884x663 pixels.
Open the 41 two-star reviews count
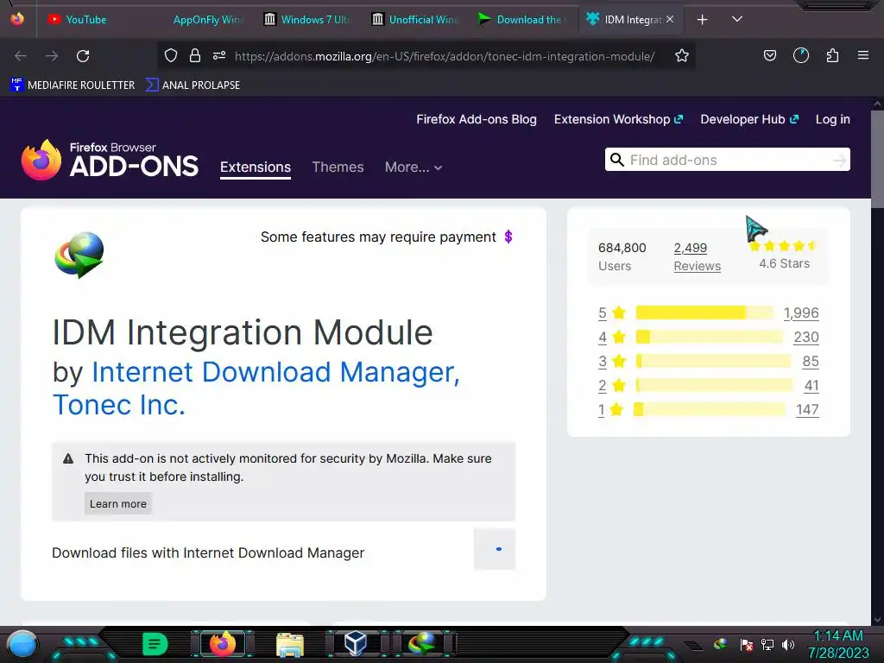(811, 386)
